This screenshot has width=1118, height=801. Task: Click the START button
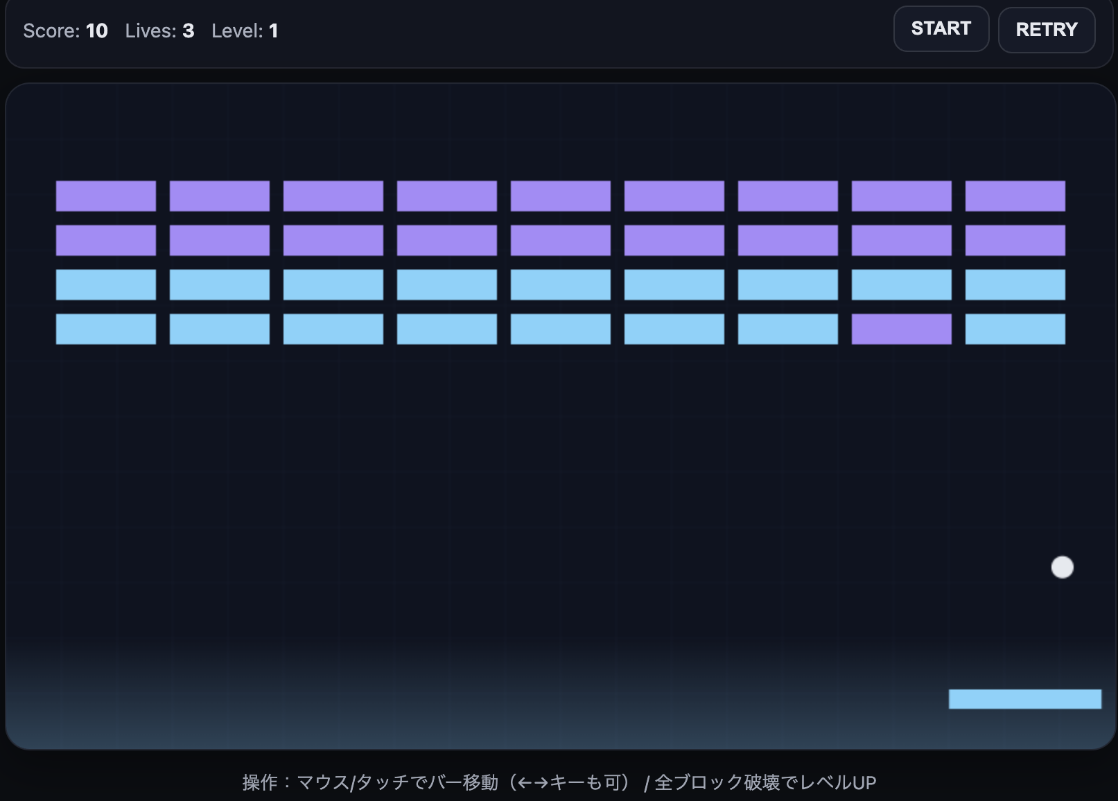[x=941, y=28]
